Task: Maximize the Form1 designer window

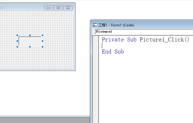Action: (58, 8)
